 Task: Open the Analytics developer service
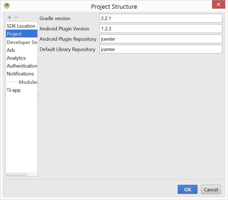click(22, 58)
